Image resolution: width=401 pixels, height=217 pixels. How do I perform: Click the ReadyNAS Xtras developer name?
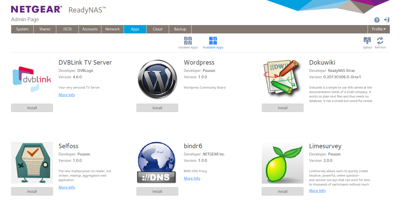(341, 70)
